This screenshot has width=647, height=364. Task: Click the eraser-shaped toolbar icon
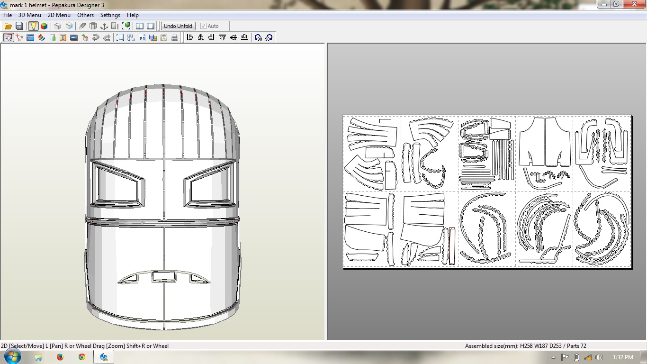click(82, 26)
